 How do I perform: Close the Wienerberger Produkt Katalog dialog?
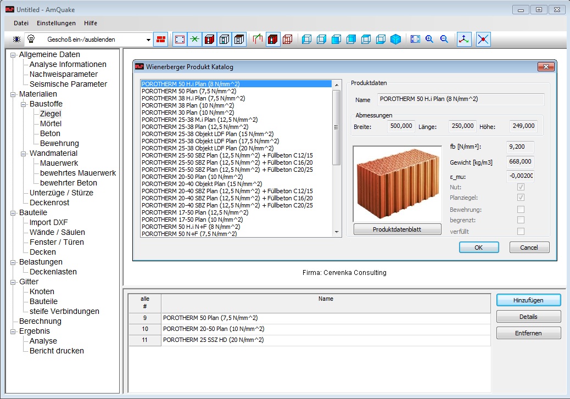coord(546,66)
